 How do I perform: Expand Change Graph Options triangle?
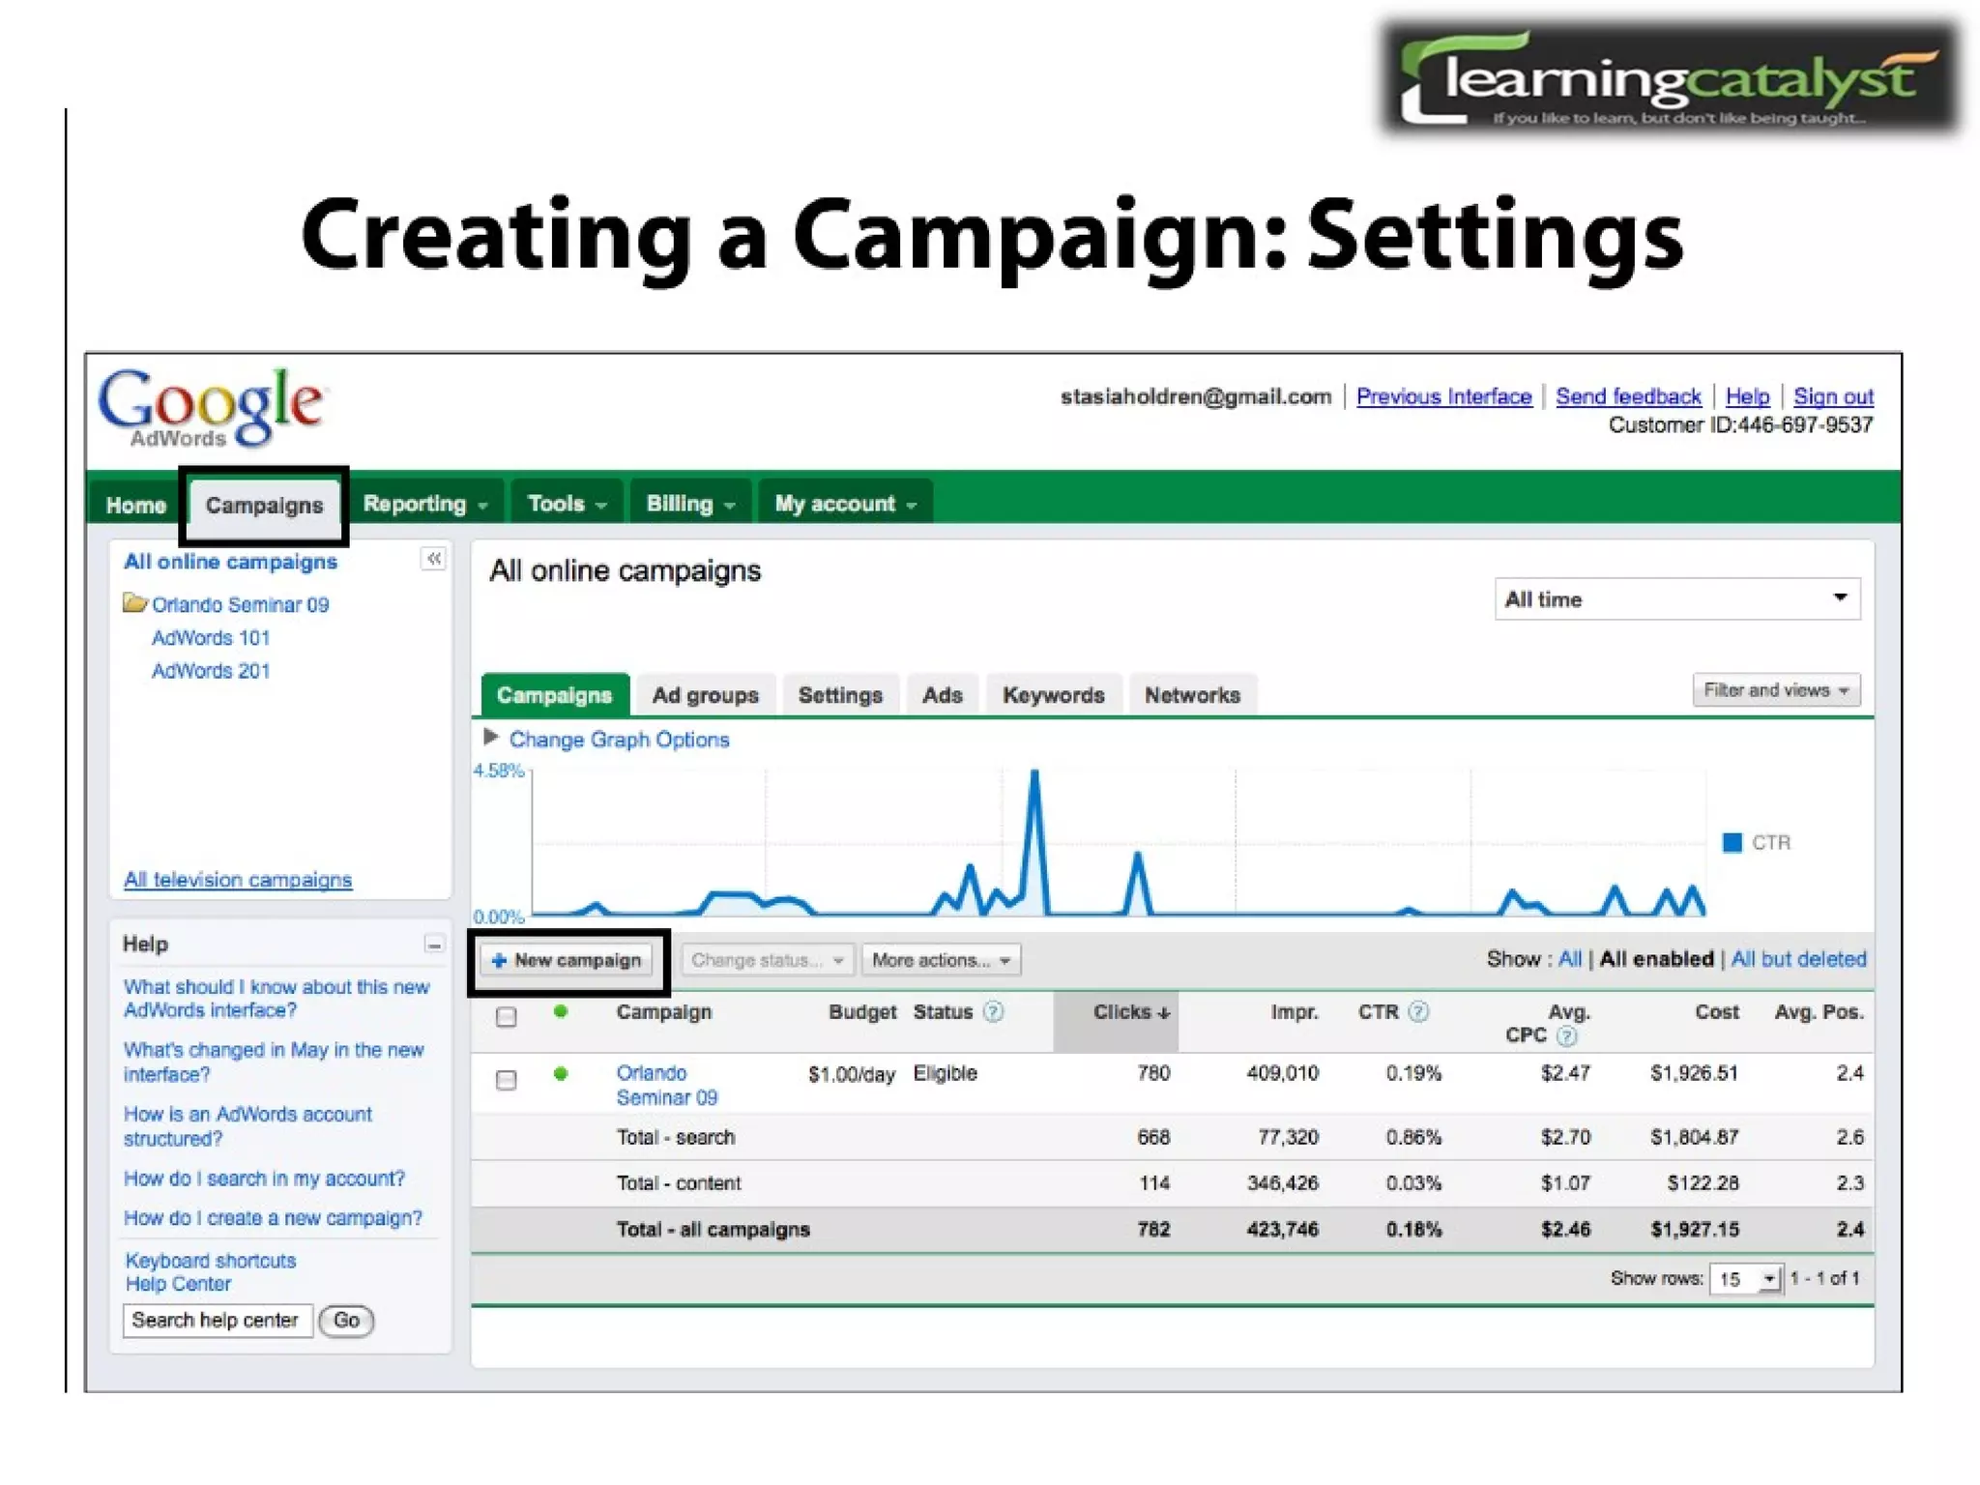(491, 738)
